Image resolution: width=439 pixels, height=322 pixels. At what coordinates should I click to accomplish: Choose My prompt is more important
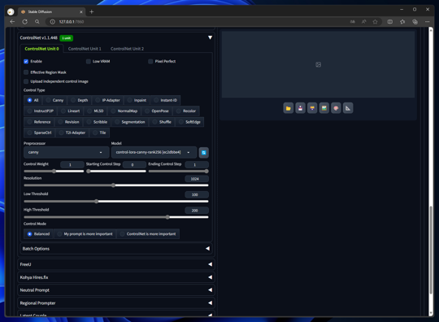tap(85, 234)
